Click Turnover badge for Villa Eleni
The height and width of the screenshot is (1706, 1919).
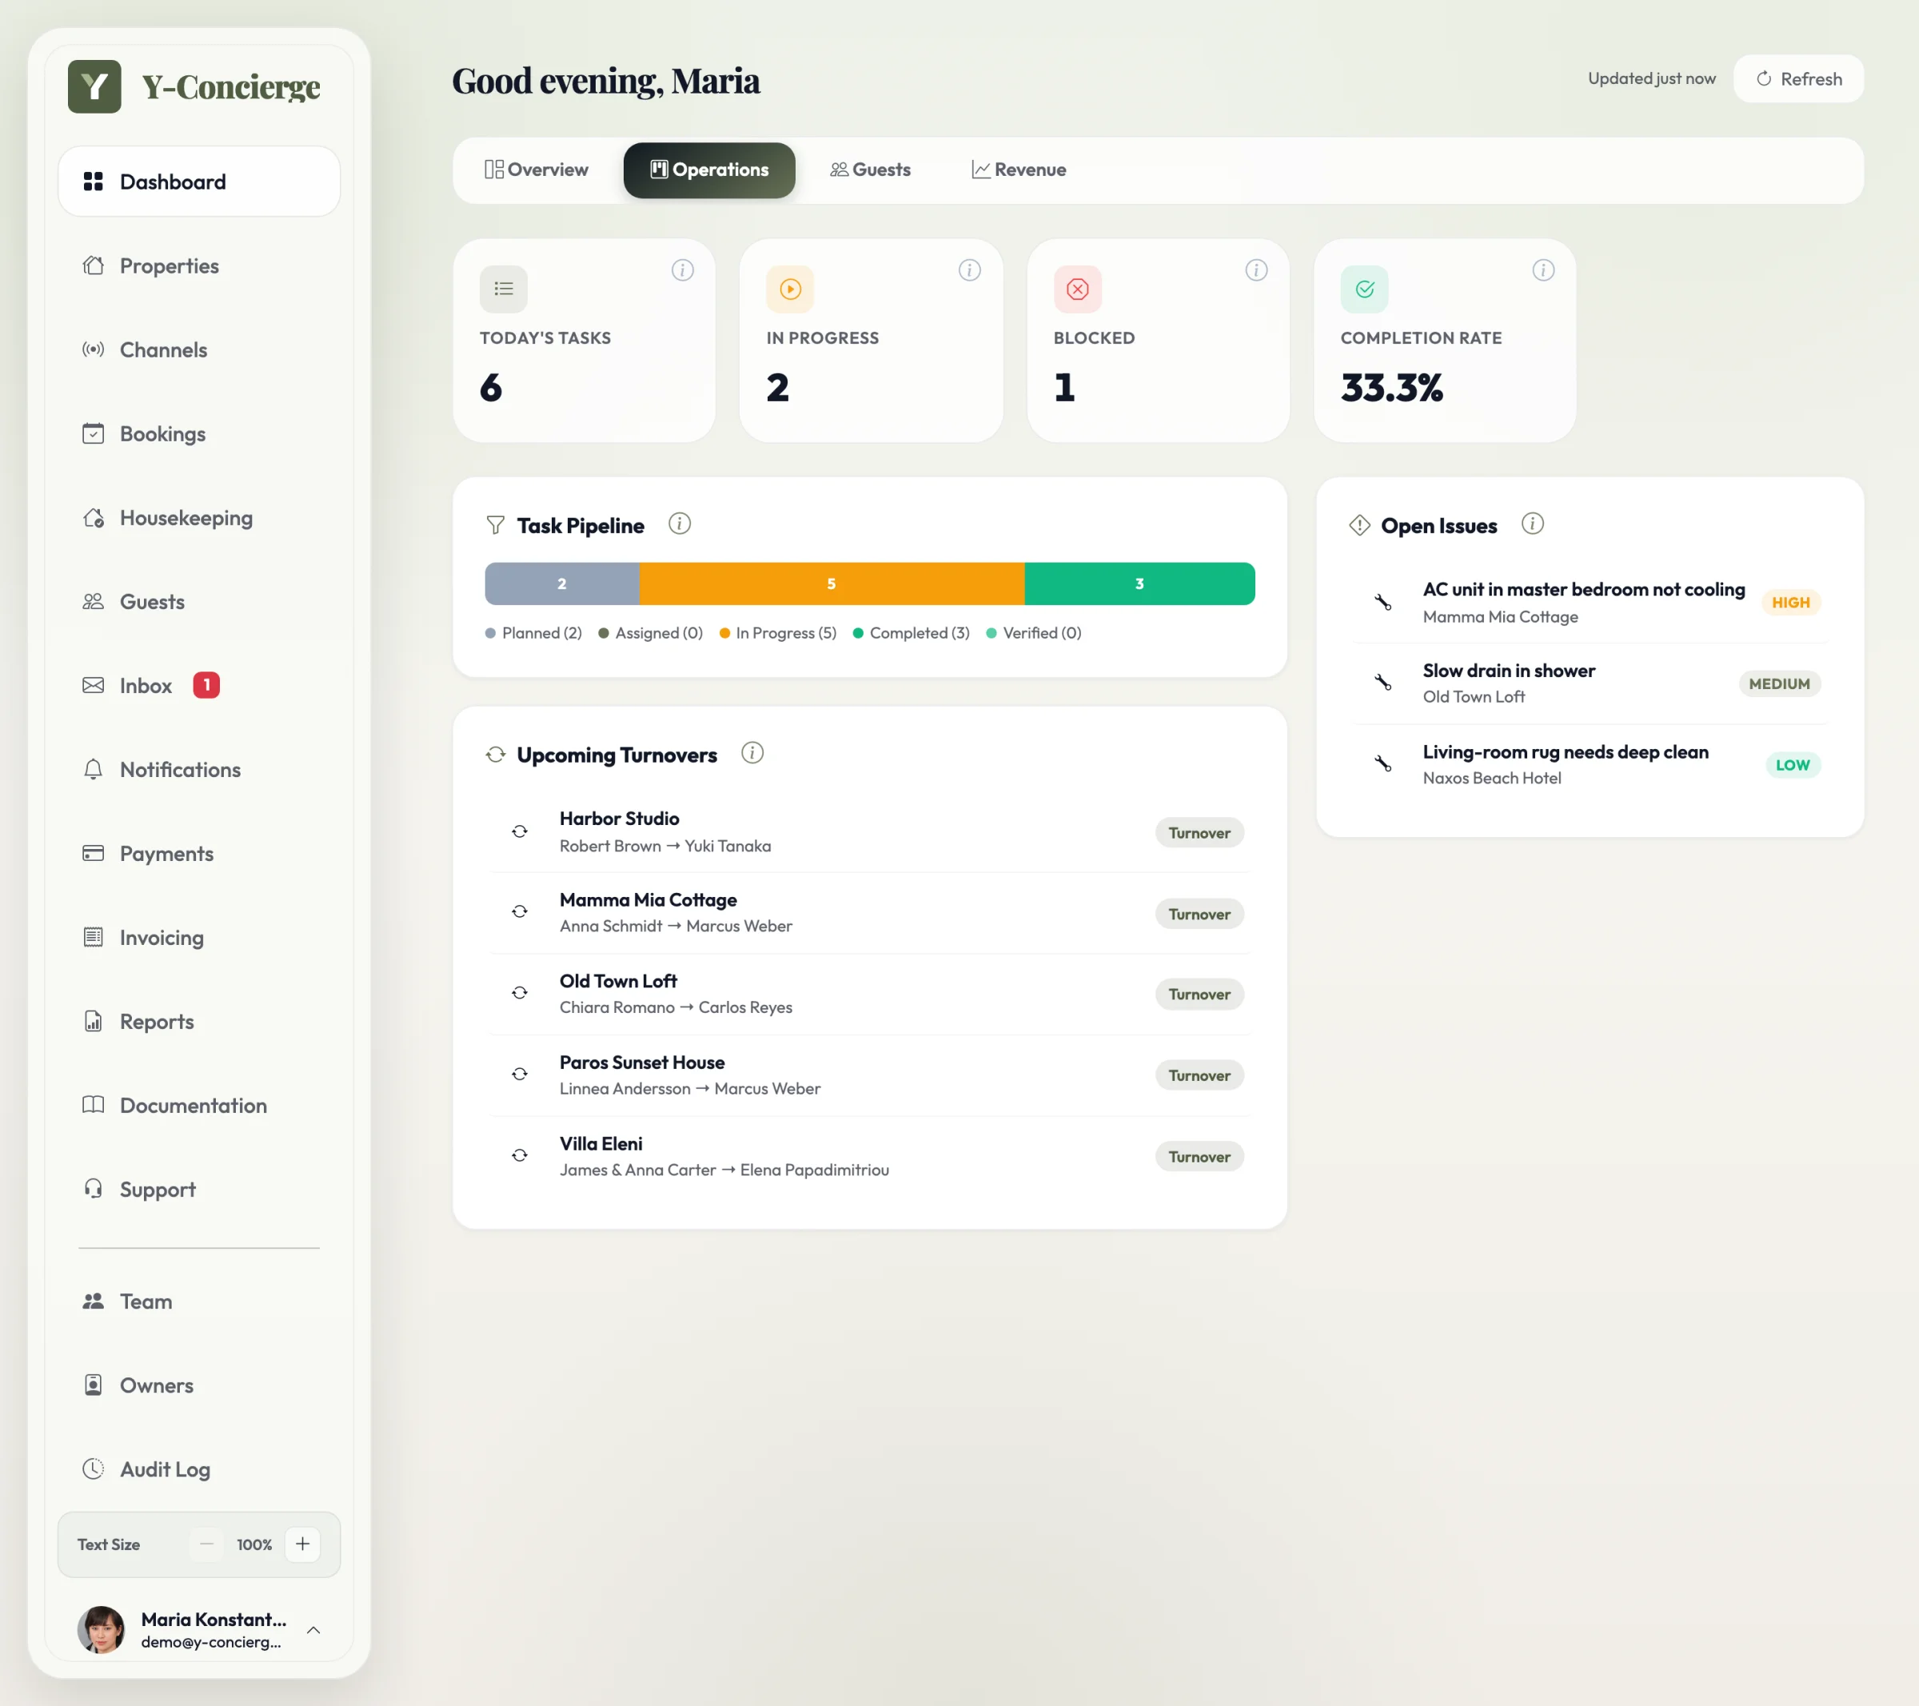(x=1199, y=1157)
